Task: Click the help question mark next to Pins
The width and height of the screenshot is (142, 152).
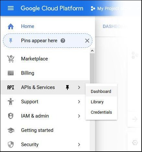Action: (x=63, y=41)
